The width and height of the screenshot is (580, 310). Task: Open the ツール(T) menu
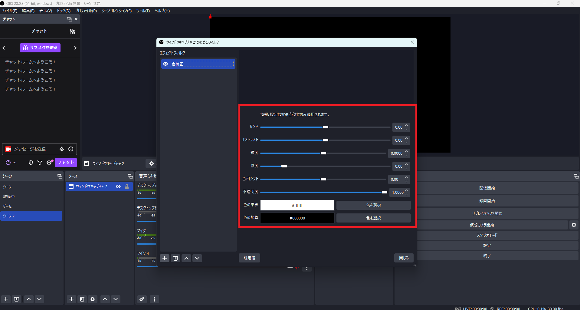coord(143,11)
